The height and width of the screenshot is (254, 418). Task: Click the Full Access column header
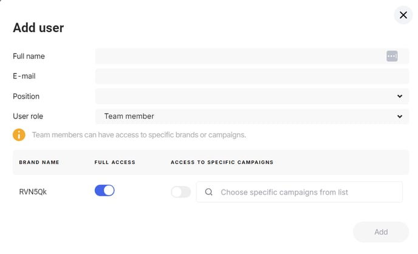tap(115, 162)
